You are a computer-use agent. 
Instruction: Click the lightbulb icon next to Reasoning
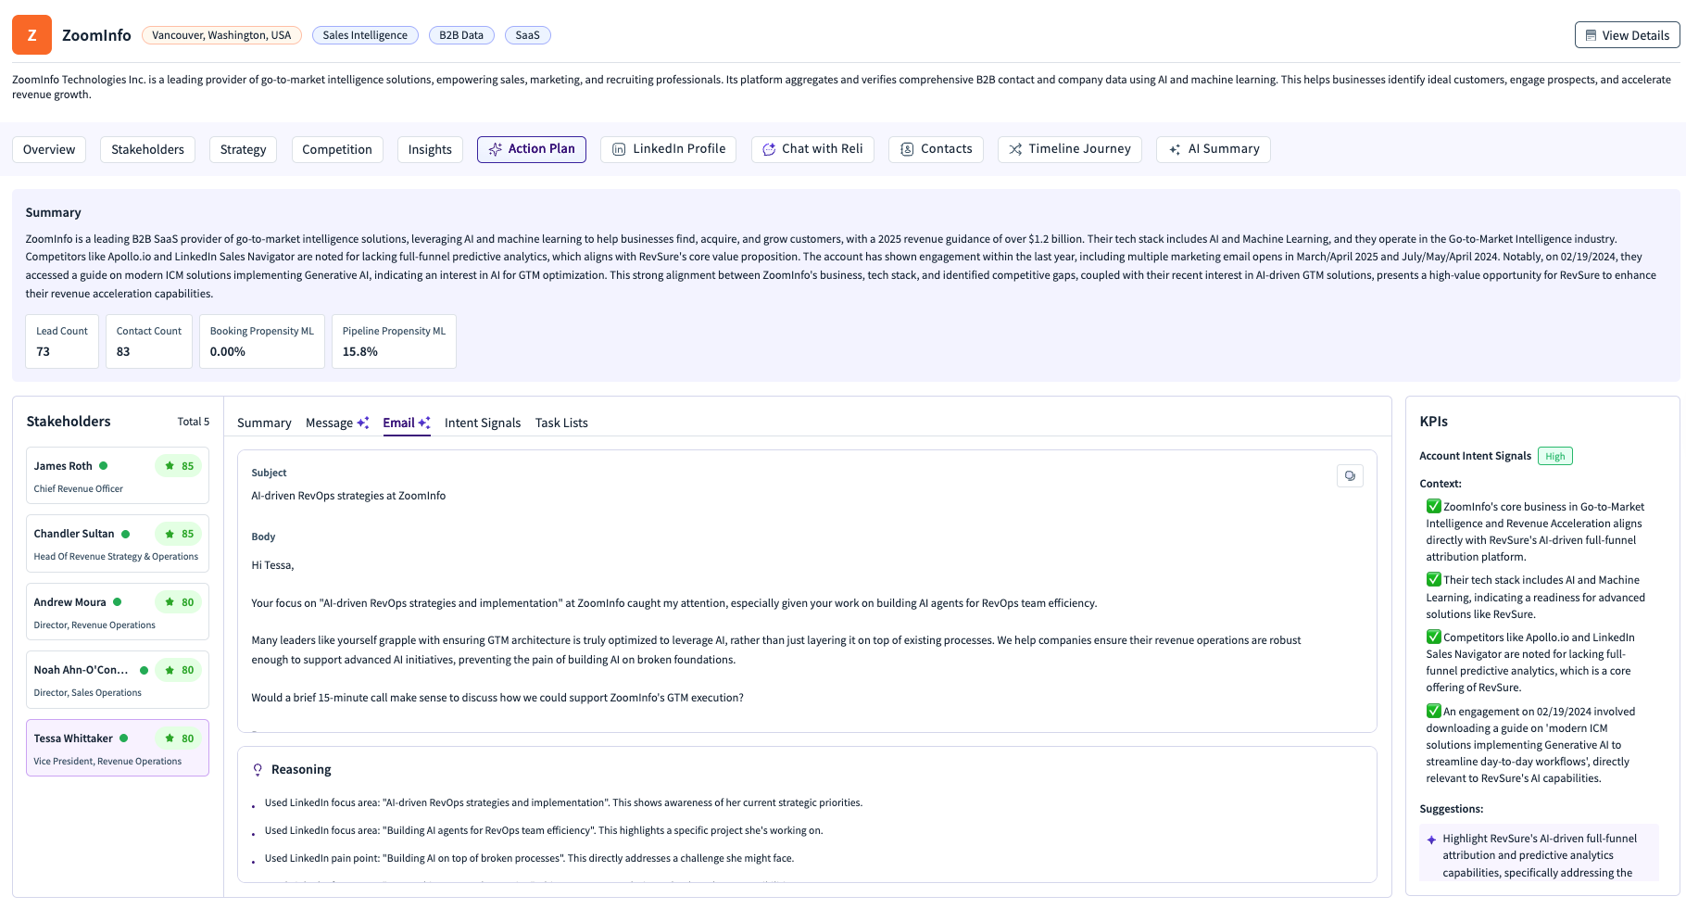tap(258, 769)
